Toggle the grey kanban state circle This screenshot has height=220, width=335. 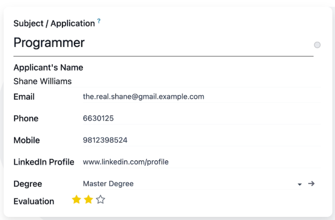coord(317,45)
